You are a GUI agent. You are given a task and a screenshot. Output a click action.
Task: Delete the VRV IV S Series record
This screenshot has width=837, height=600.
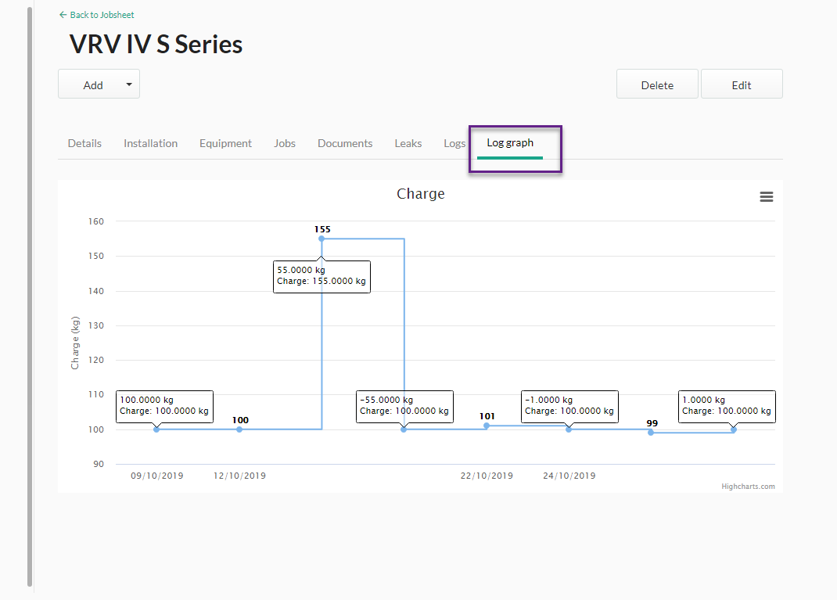[657, 84]
